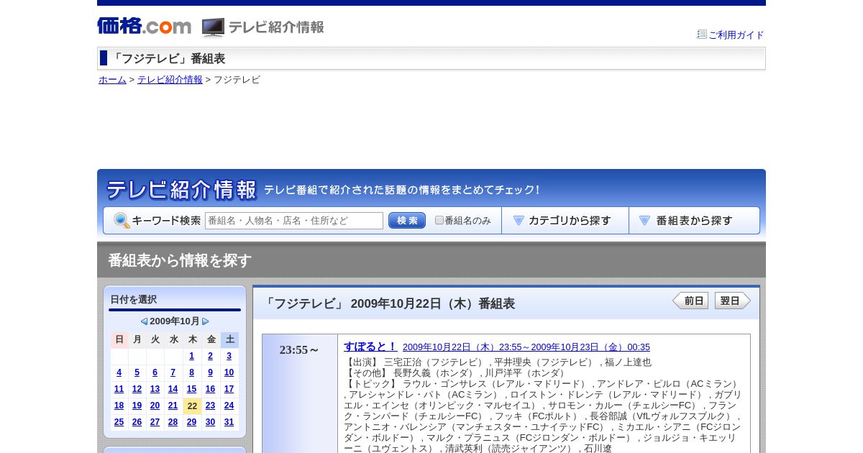Click the 23:55～ time cell
Screen dimensions: 863x453
(300, 393)
